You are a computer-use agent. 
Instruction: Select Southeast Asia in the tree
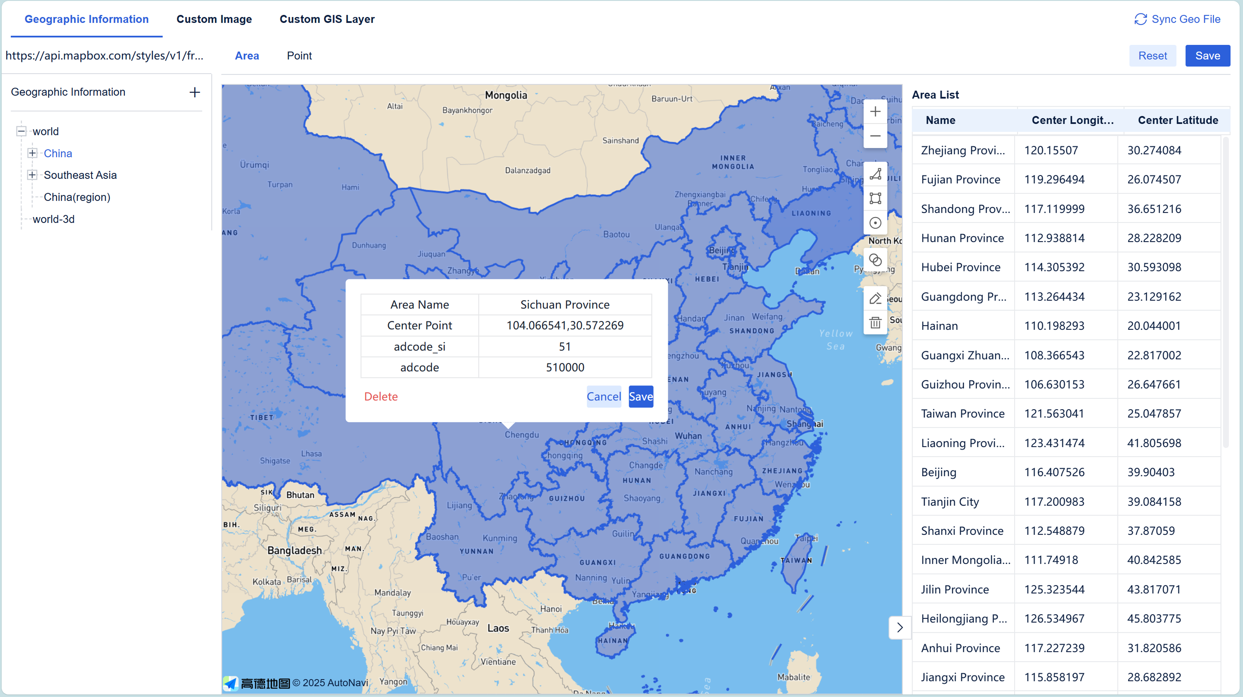pos(80,175)
